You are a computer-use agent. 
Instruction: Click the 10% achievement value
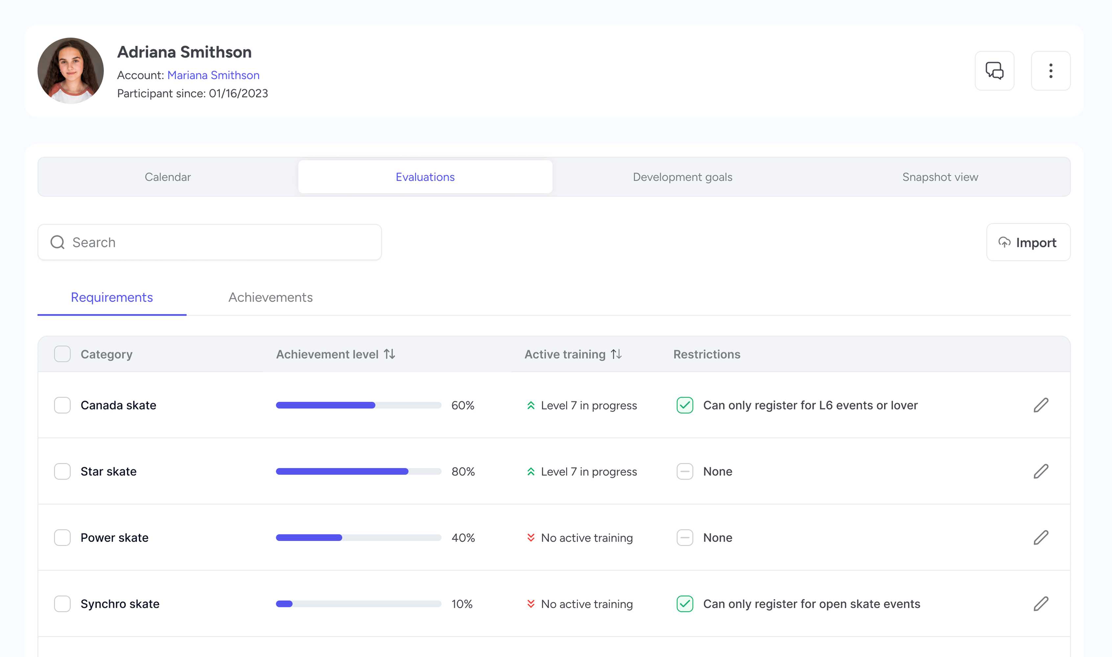pos(462,604)
